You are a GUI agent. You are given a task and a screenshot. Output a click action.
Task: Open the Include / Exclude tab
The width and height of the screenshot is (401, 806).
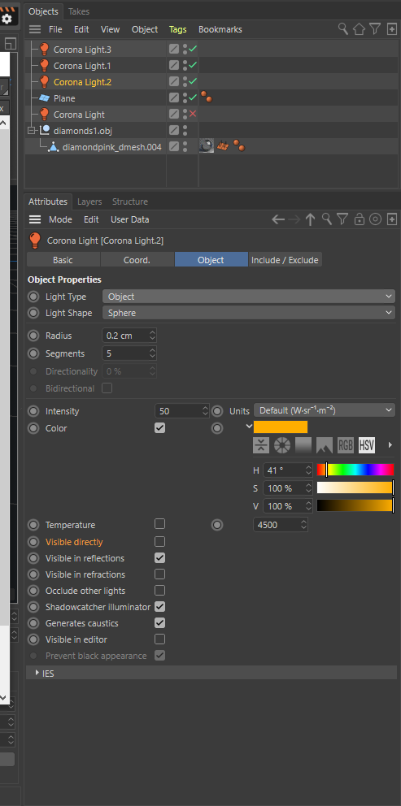tap(285, 259)
